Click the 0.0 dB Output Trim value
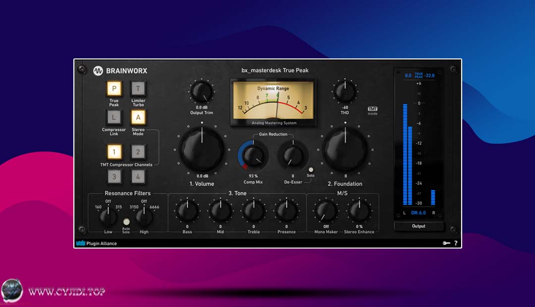Screen dimensions: 535x307 tap(201, 107)
